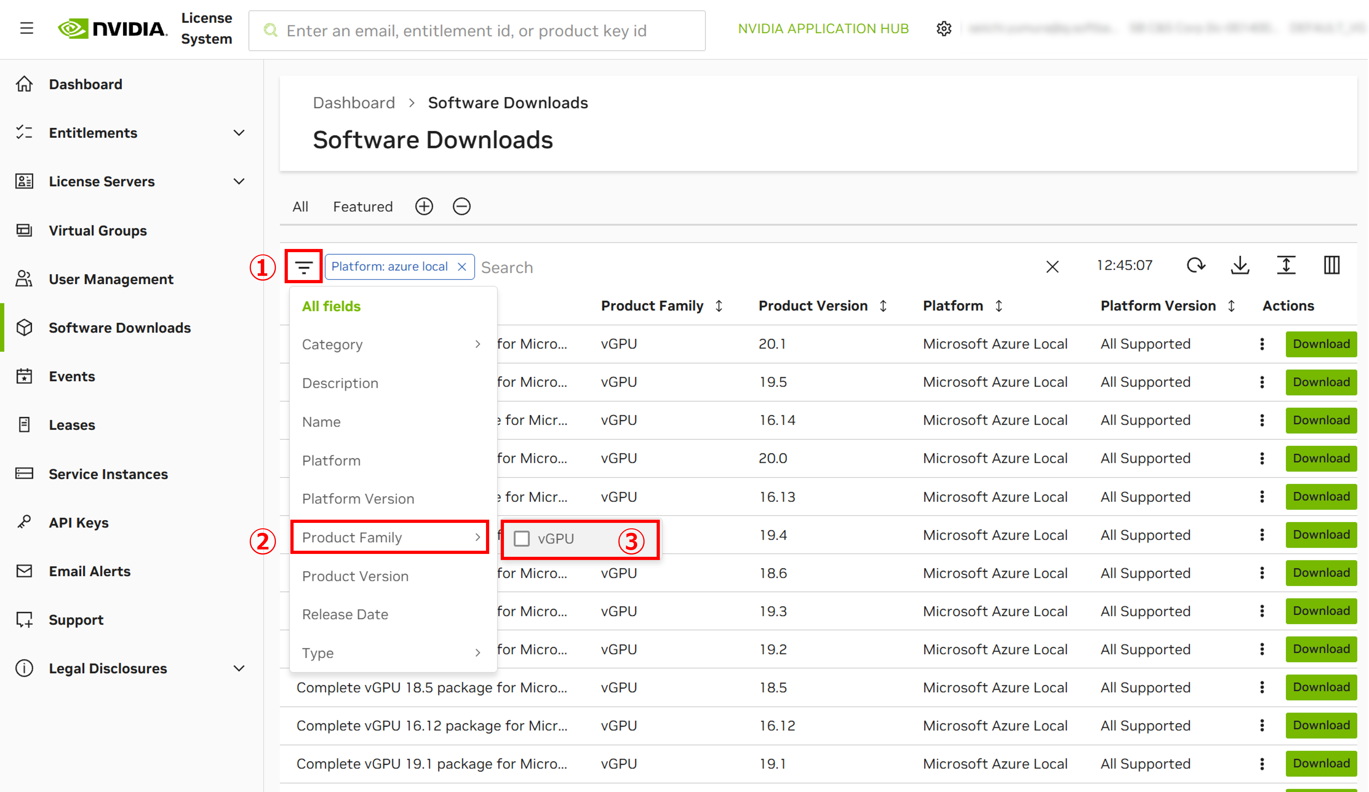Click the Software Downloads cube icon
This screenshot has height=792, width=1369.
point(24,328)
